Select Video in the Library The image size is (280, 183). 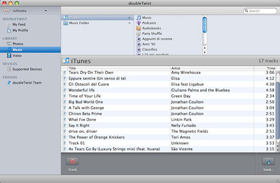(17, 55)
